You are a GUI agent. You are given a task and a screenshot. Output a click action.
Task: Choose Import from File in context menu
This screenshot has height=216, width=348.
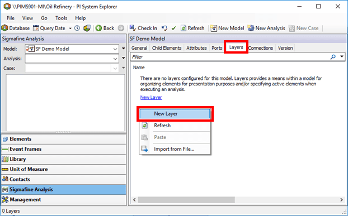tap(175, 149)
